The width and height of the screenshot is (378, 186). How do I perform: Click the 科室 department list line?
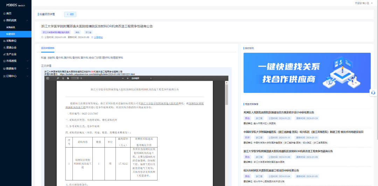[x=82, y=58]
